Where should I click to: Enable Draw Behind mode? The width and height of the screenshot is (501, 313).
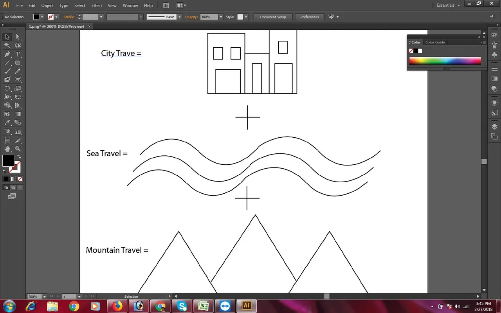click(x=13, y=187)
